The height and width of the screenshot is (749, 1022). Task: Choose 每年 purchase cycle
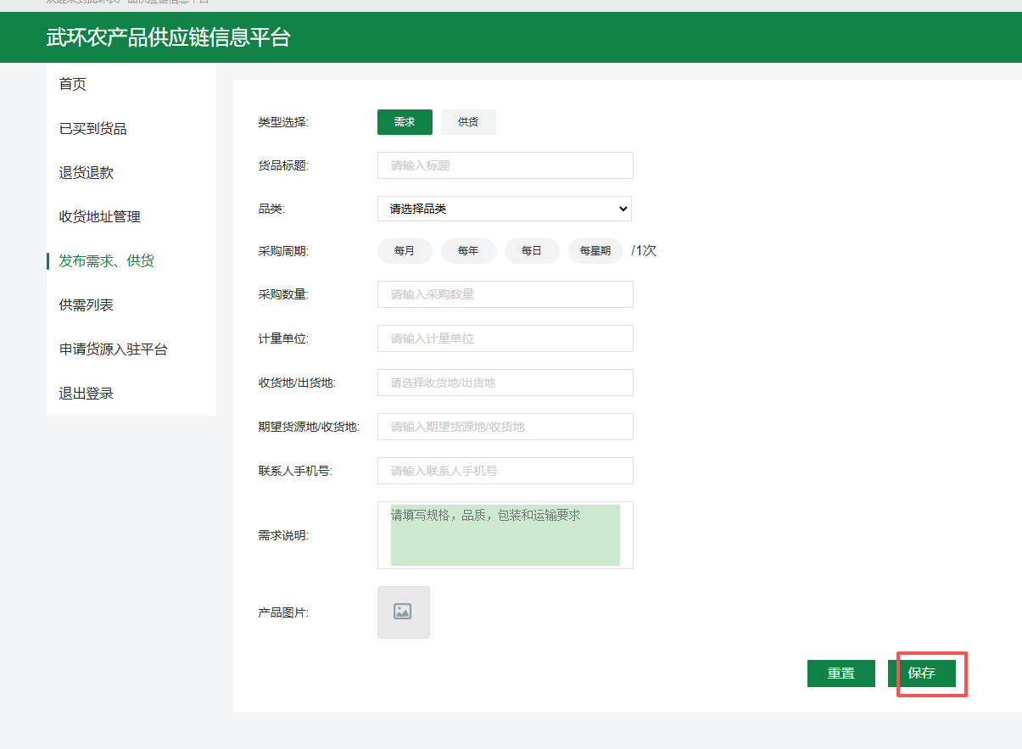(x=468, y=251)
